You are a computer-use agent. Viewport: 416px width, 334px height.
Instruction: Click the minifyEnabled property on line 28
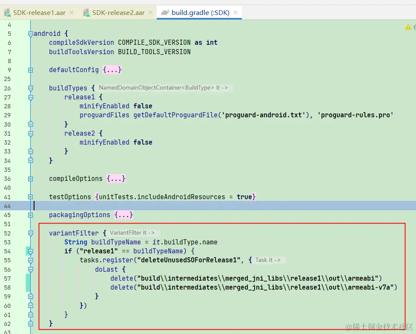point(104,106)
